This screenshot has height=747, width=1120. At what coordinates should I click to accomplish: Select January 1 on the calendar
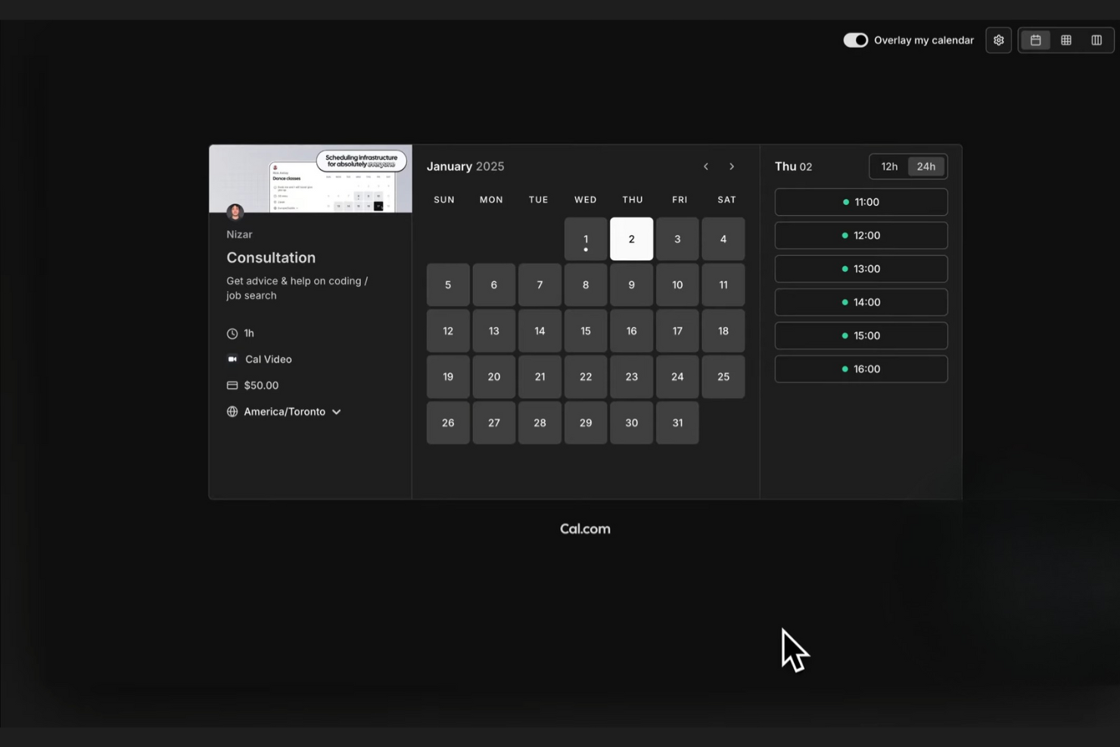[586, 239]
